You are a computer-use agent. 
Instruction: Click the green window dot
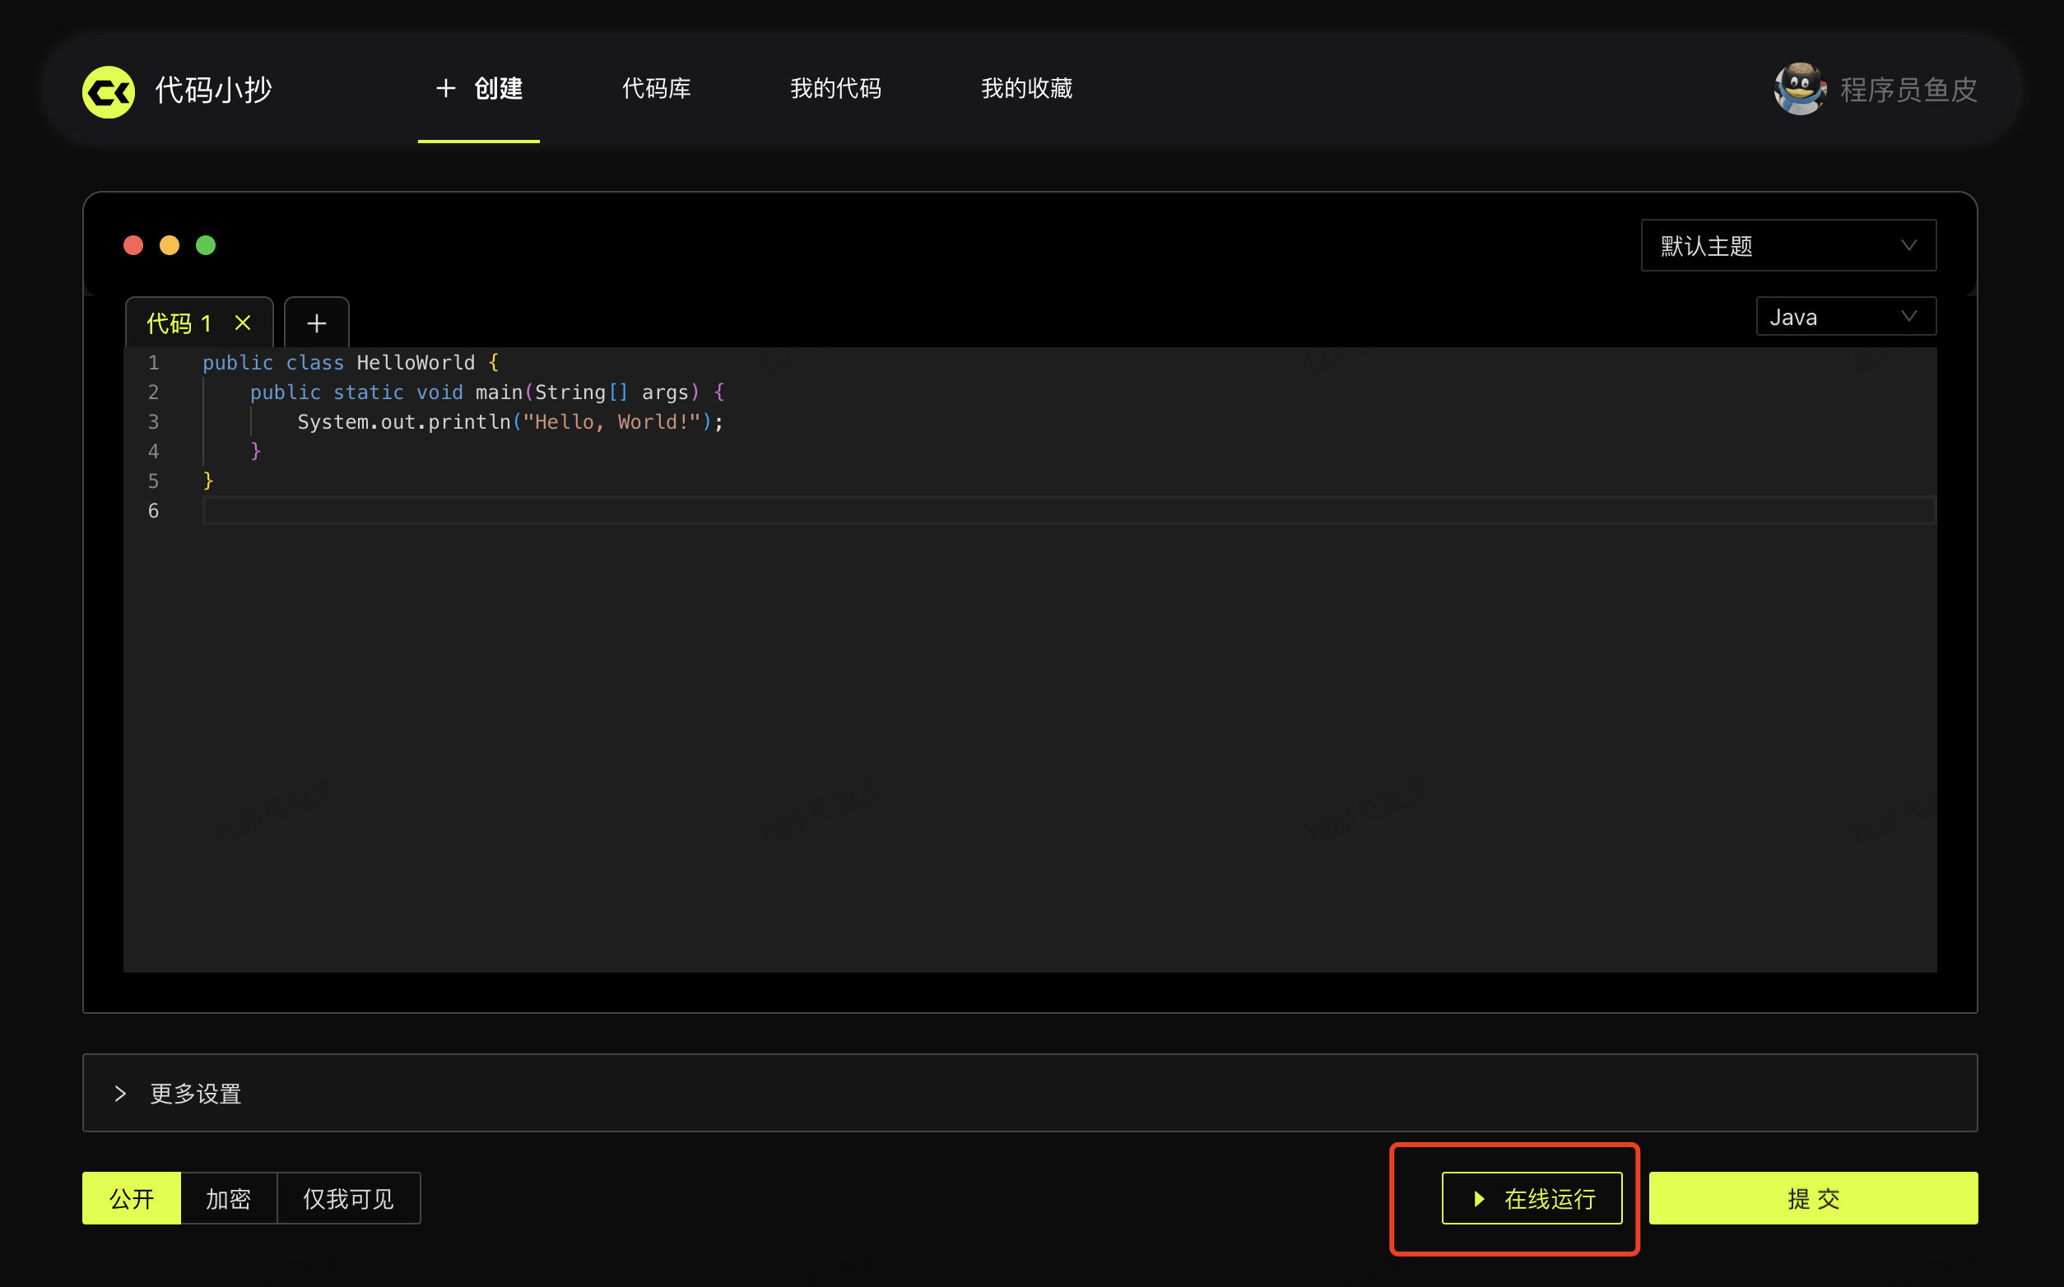click(x=206, y=246)
